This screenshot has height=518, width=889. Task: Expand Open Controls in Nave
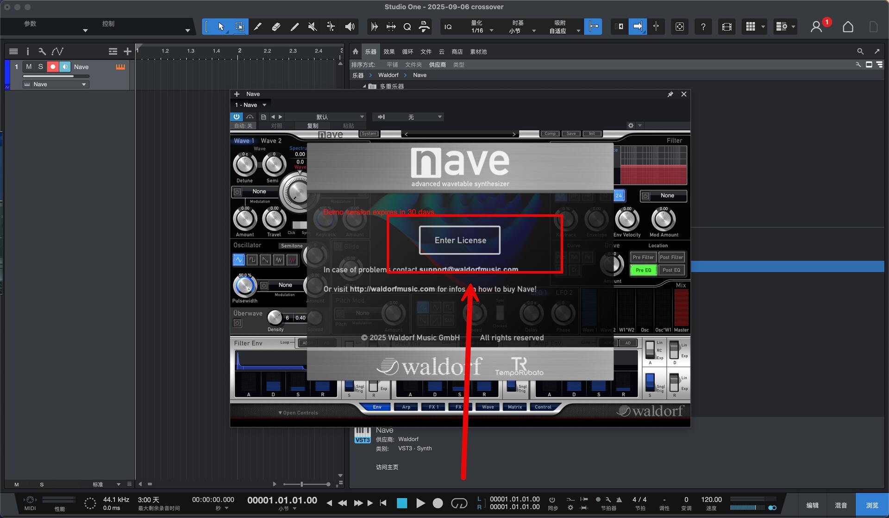[298, 412]
